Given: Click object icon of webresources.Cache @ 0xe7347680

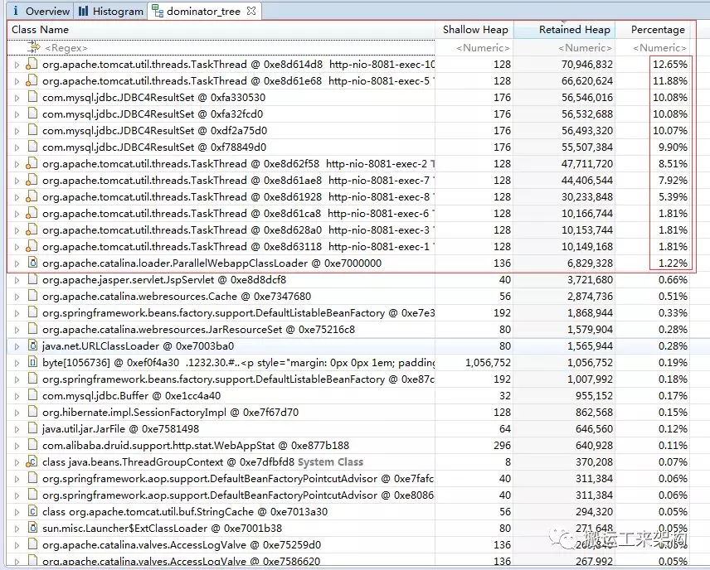Looking at the screenshot, I should point(32,296).
